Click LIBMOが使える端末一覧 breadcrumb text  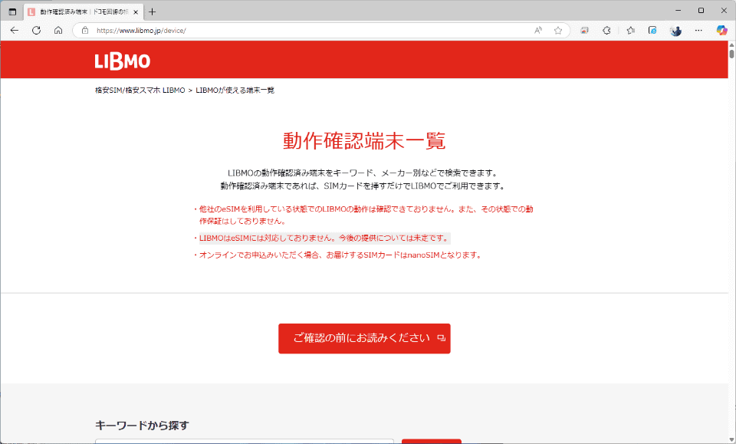coord(235,90)
